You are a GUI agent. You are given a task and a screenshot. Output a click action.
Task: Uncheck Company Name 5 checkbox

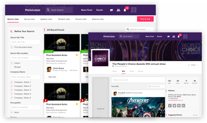coord(12,98)
